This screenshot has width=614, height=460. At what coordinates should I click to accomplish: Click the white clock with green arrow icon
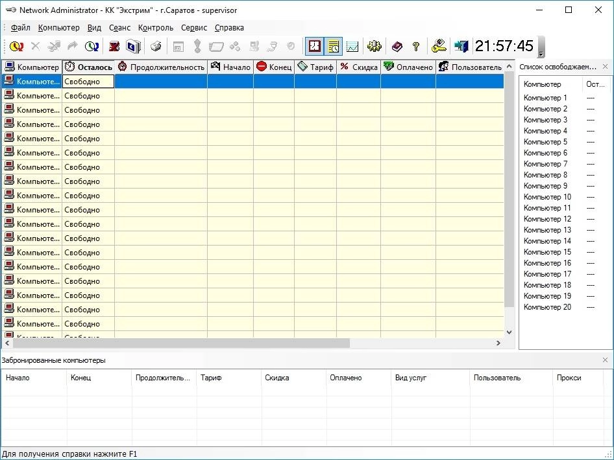(x=92, y=47)
